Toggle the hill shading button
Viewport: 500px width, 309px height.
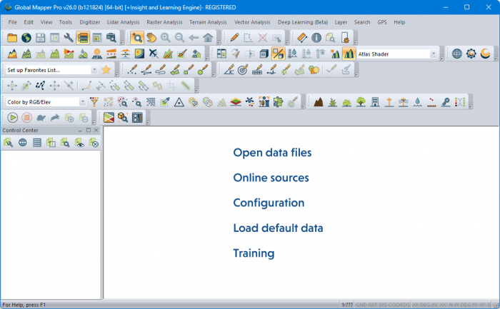349,54
